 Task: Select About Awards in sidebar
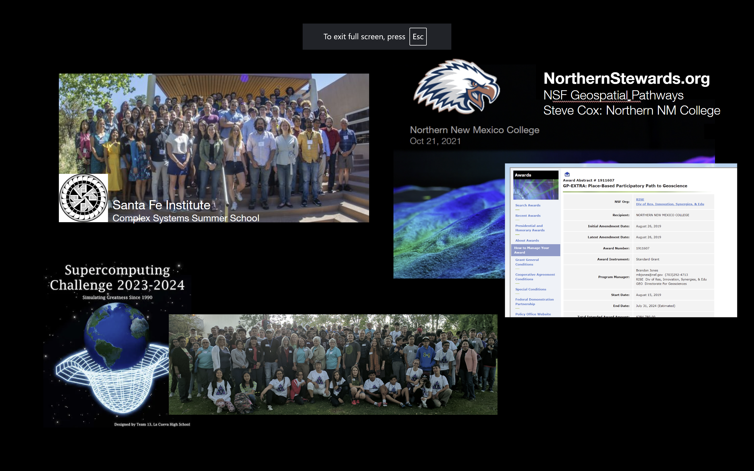[x=527, y=240]
